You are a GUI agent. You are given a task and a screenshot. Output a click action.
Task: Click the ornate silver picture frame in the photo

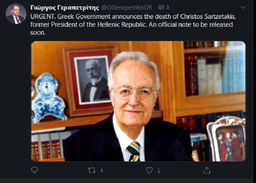(x=227, y=139)
